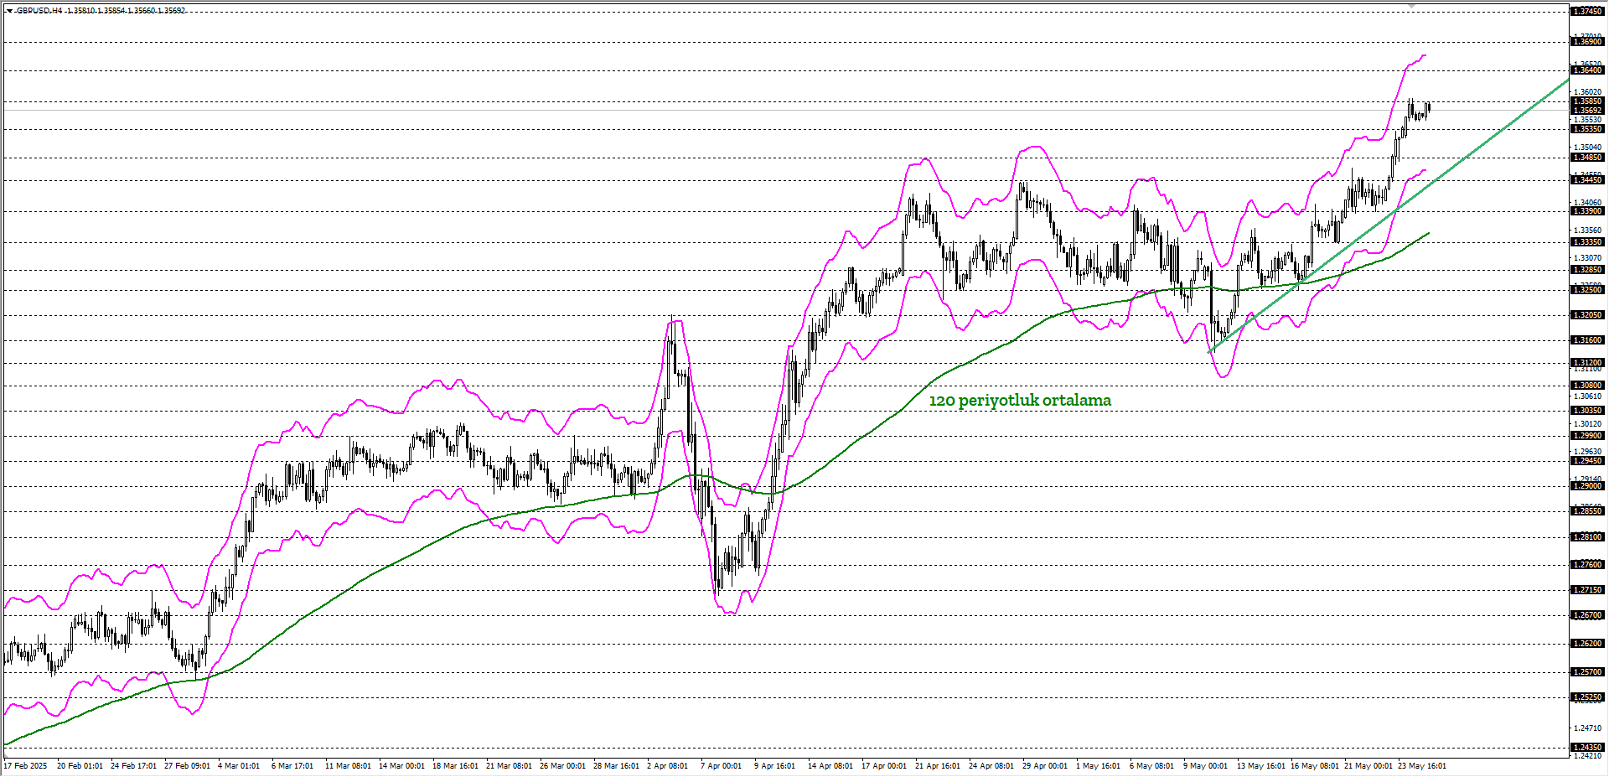Viewport: 1609px width, 777px height.
Task: Click the 2 Apr 08:01 time axis label
Action: point(668,766)
